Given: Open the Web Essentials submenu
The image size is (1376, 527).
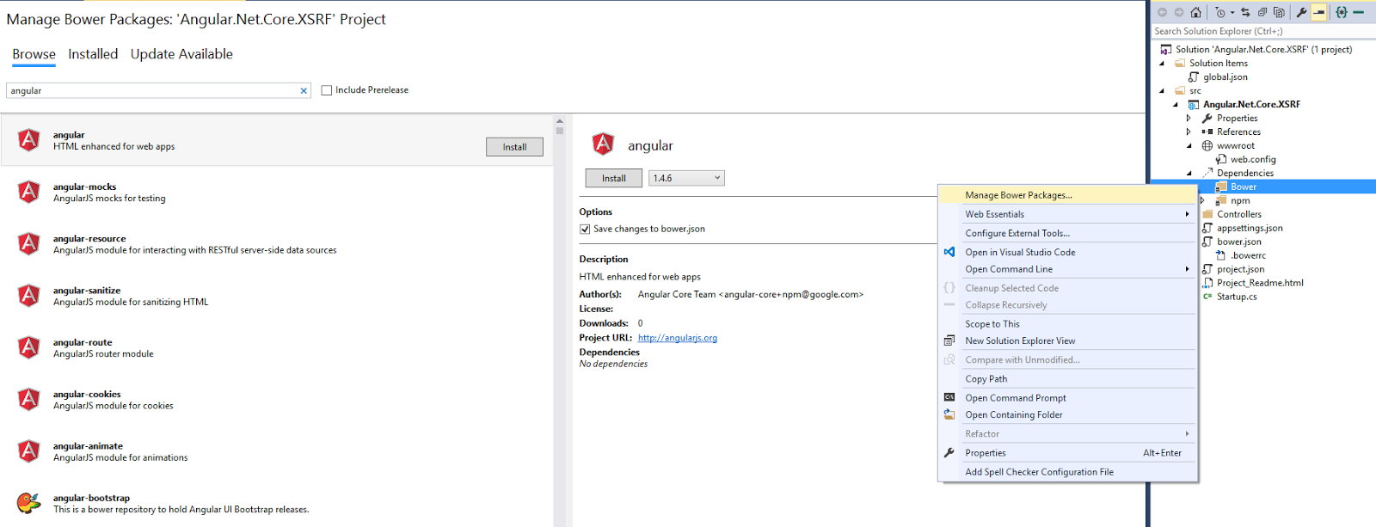Looking at the screenshot, I should [x=1067, y=214].
